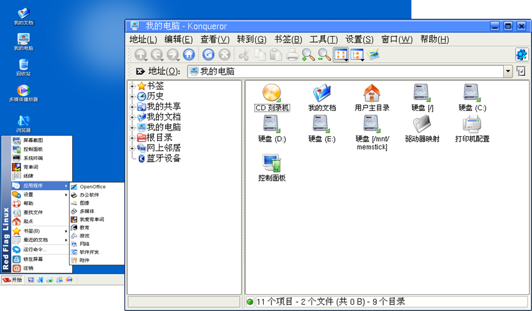Image resolution: width=532 pixels, height=311 pixels.
Task: Click the Paste clipboard icon
Action: [276, 55]
